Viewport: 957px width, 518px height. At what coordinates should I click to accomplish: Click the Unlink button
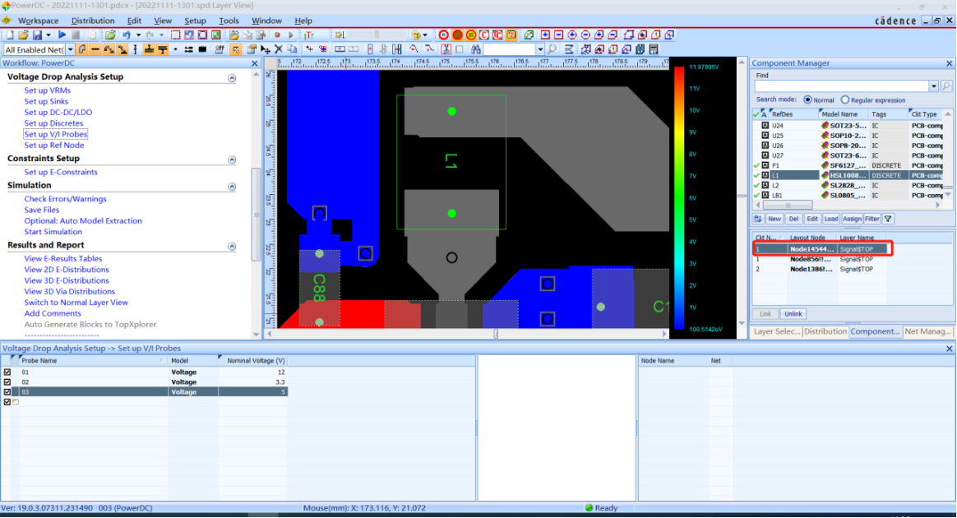(x=793, y=313)
